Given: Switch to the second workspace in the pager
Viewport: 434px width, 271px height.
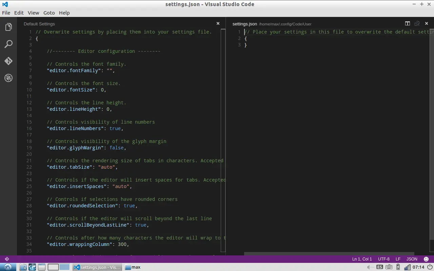Looking at the screenshot, I should click(64, 267).
